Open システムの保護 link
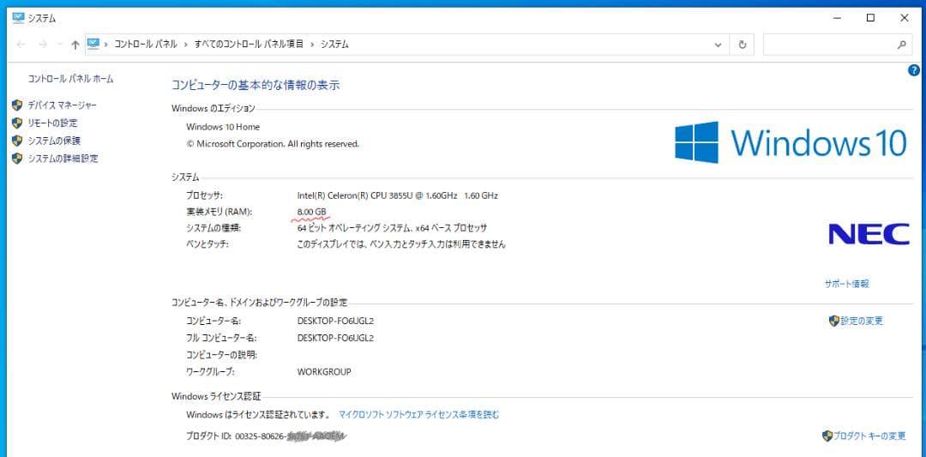 point(54,141)
